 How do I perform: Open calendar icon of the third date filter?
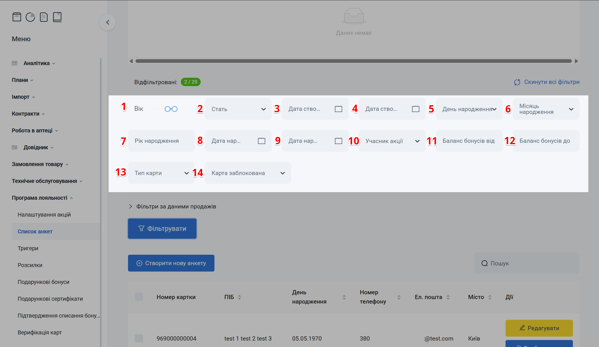pos(261,141)
